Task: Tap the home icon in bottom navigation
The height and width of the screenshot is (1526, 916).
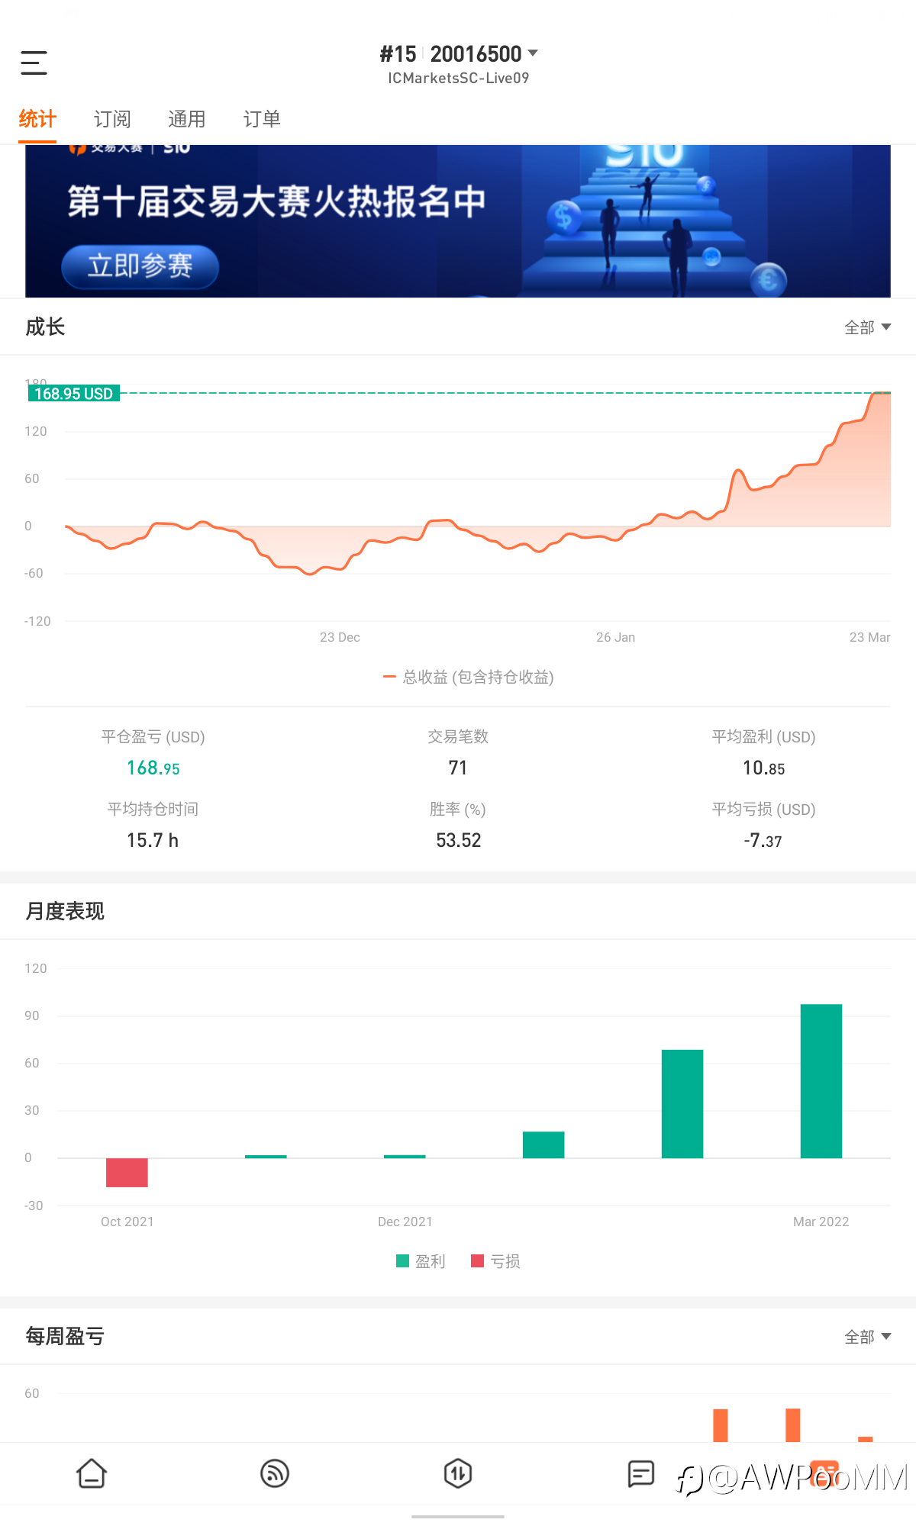Action: point(92,1473)
